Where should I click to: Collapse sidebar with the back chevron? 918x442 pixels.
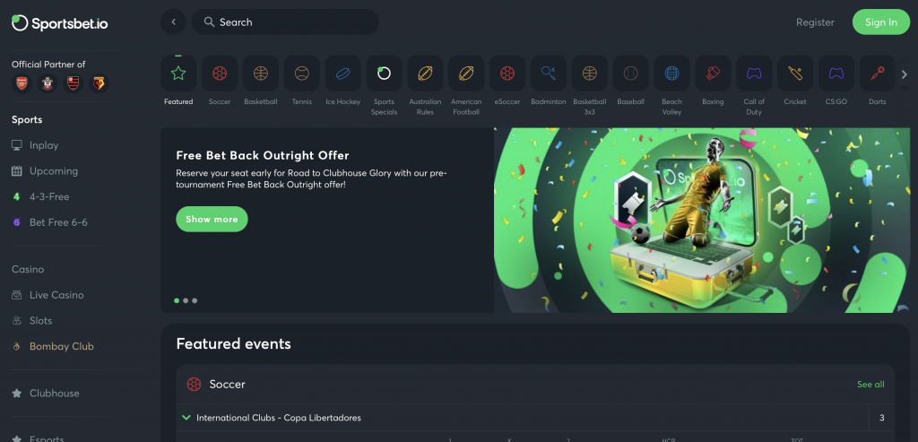[173, 22]
